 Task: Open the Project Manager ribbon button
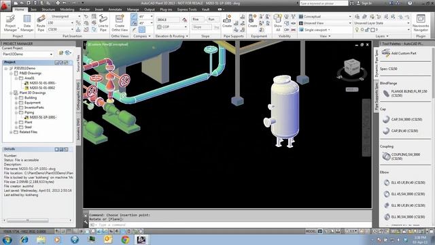click(x=10, y=23)
